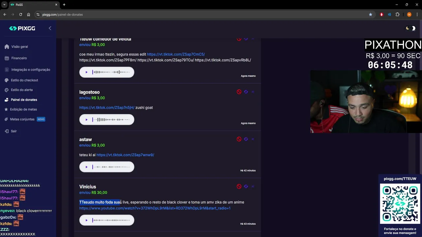The width and height of the screenshot is (422, 237).
Task: Open astaw's ZSap7wnw9 TikTok link
Action: click(x=125, y=155)
